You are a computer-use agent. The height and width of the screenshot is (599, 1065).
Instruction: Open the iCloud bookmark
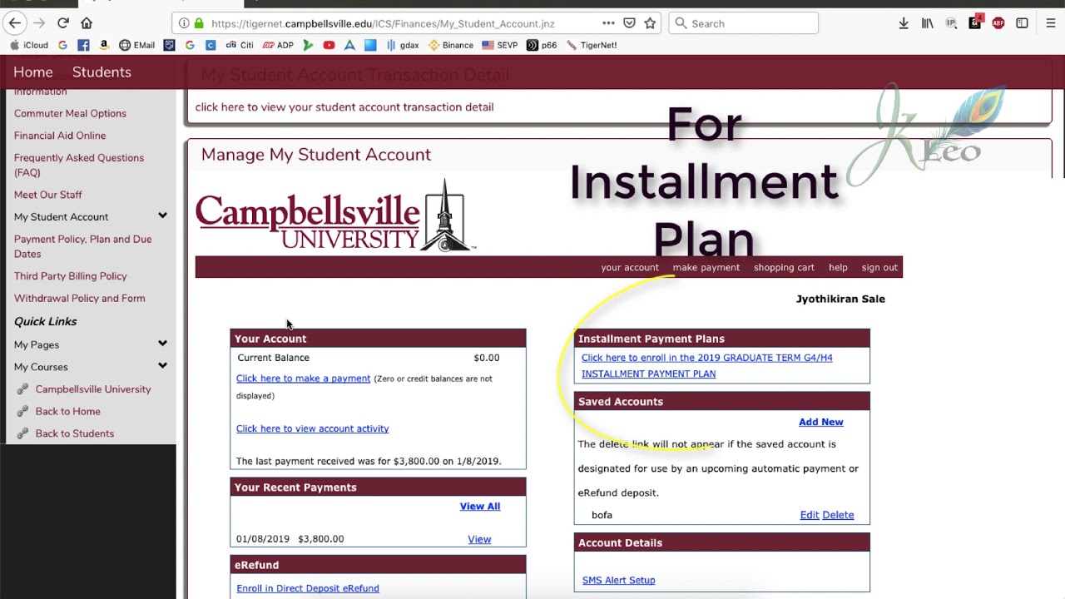29,45
